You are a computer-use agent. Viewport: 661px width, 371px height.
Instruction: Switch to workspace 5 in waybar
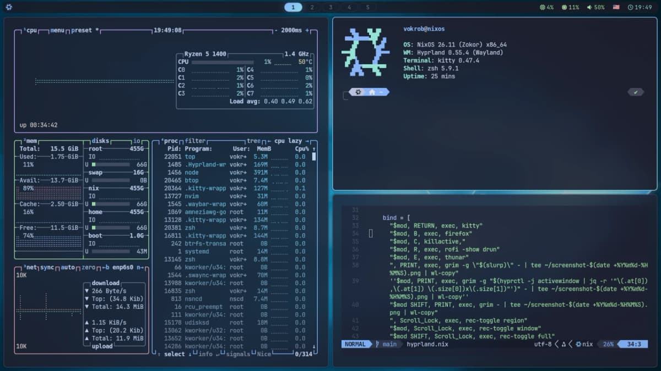367,7
